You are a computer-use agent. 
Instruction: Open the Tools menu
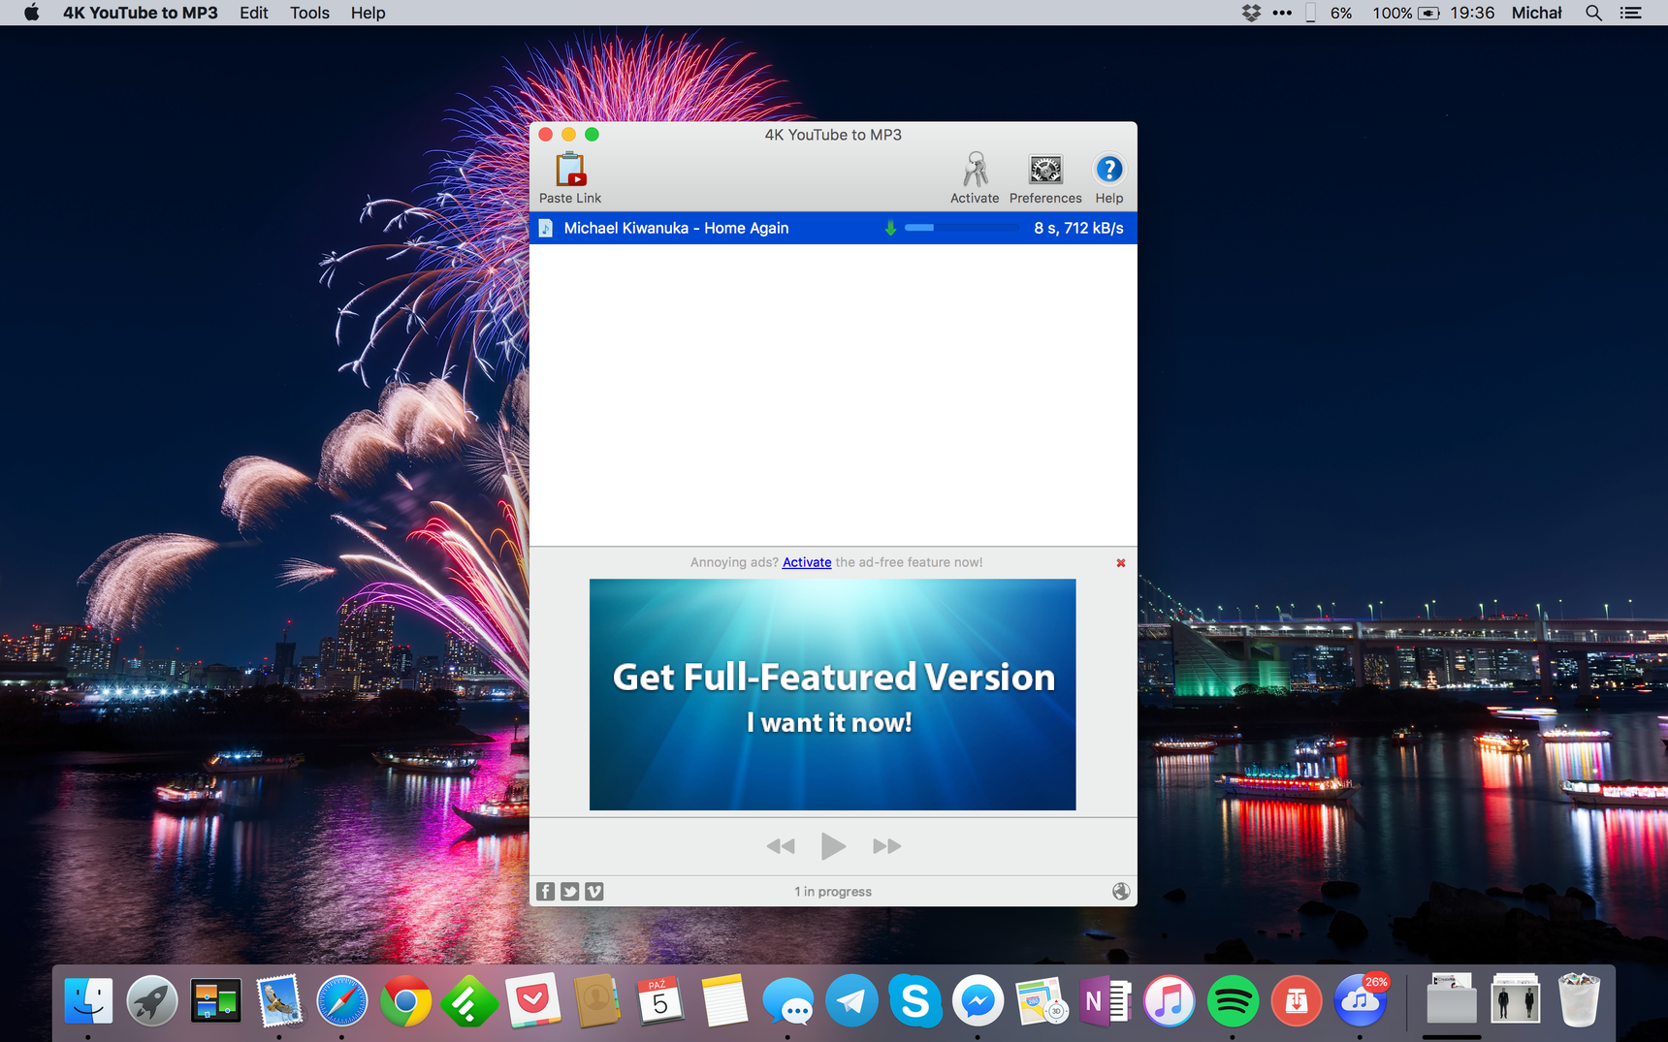click(309, 13)
